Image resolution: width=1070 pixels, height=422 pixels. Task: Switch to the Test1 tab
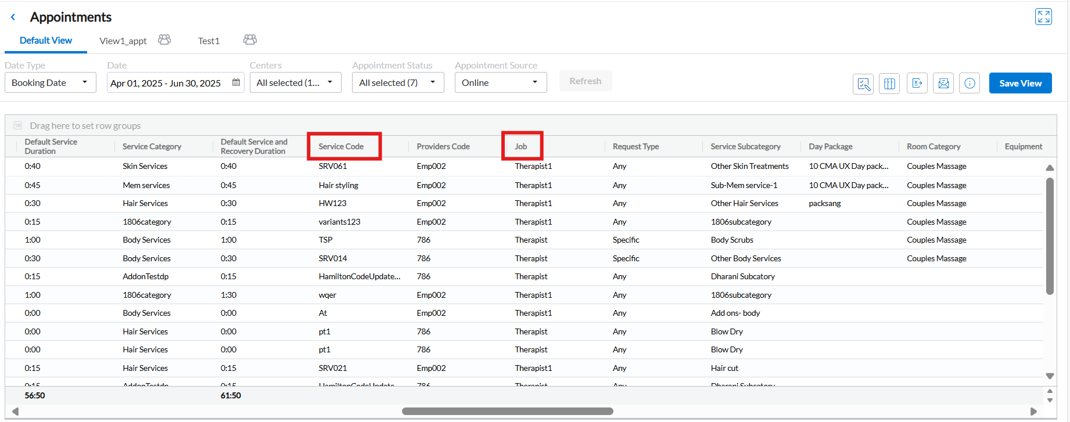point(209,41)
